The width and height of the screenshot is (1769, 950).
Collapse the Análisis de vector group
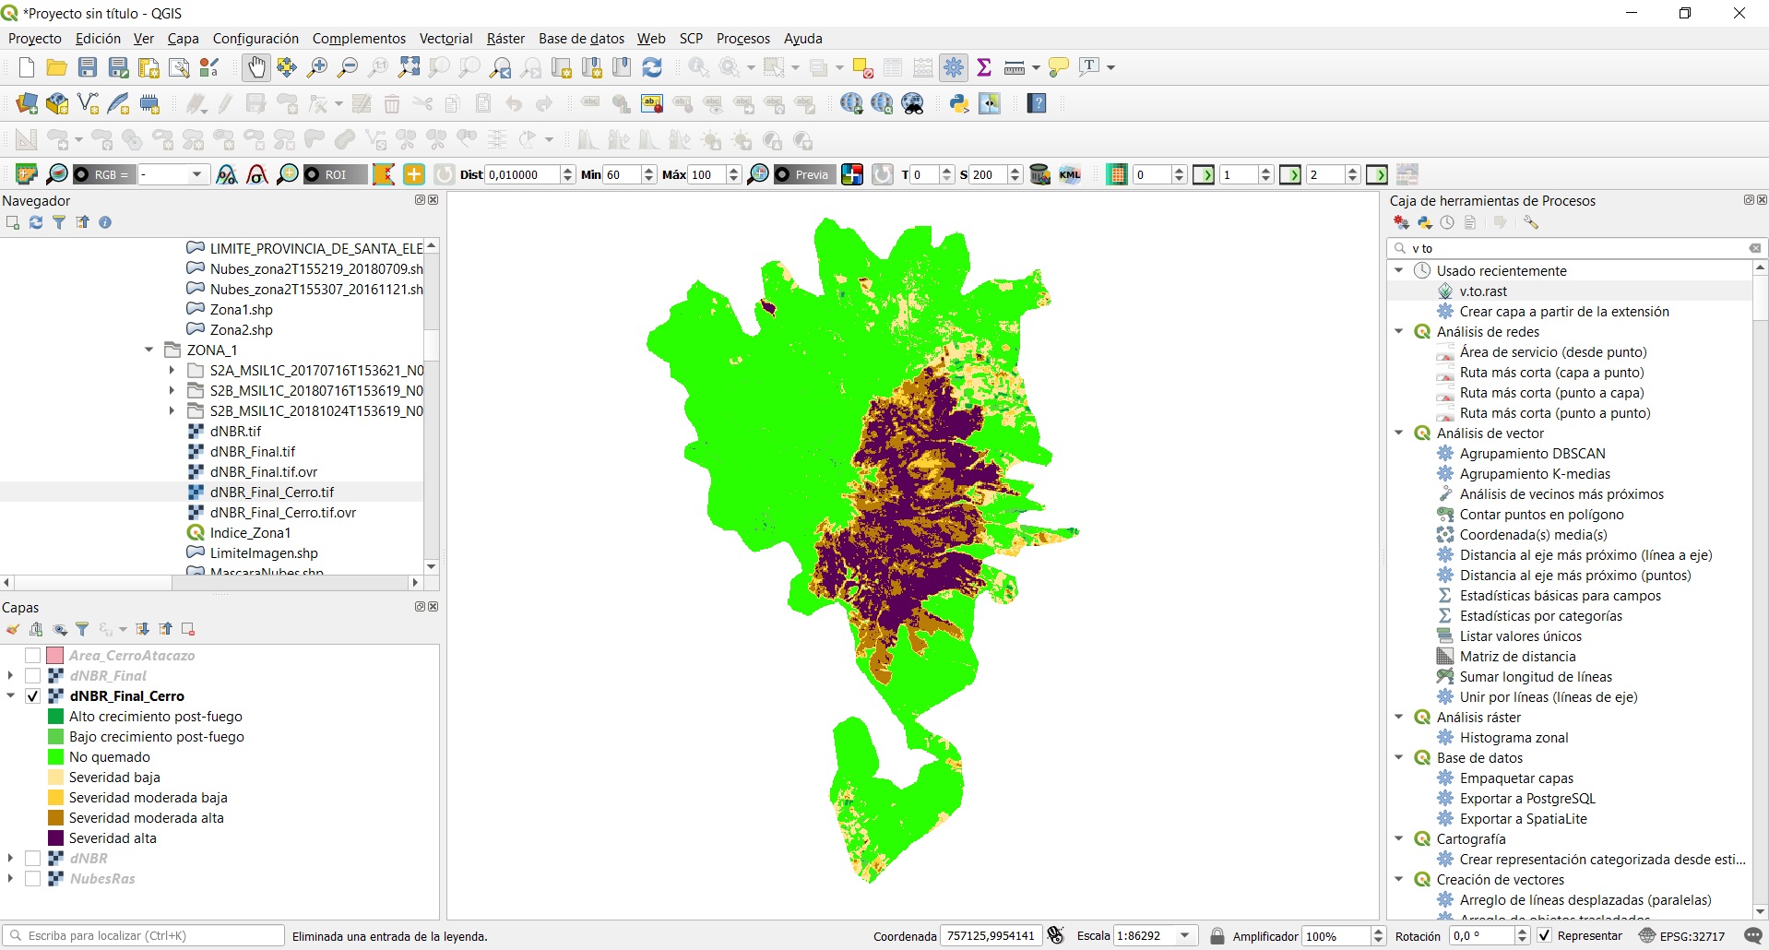pyautogui.click(x=1399, y=433)
